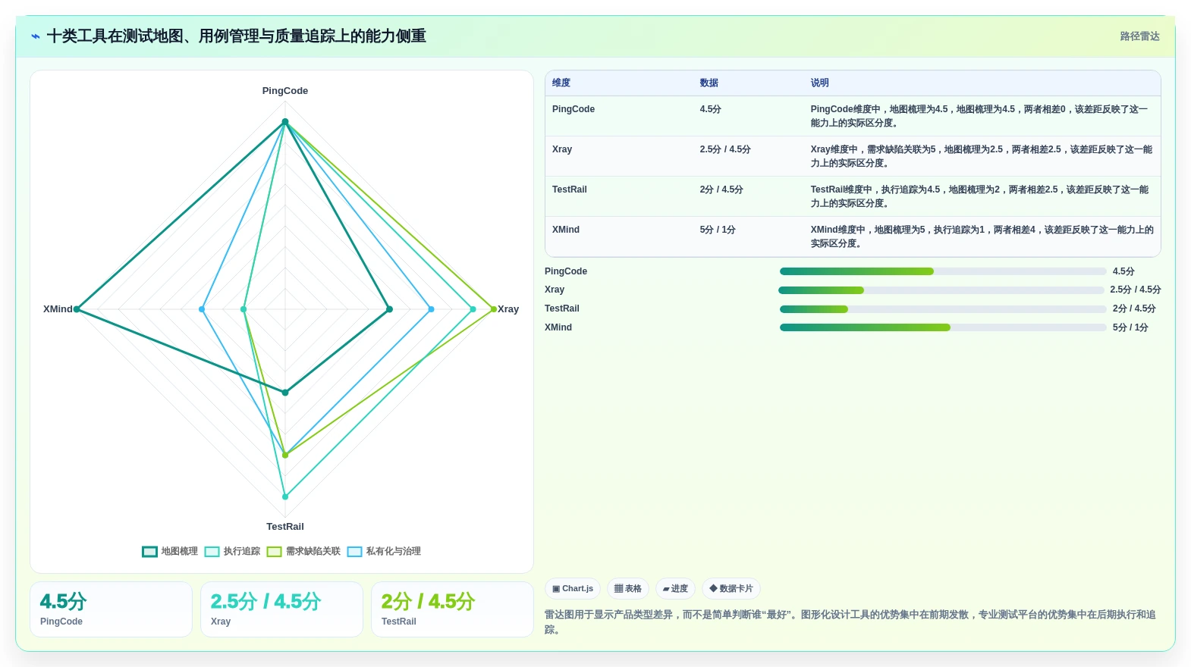Click the 说明 column header
The width and height of the screenshot is (1191, 667).
coord(819,83)
